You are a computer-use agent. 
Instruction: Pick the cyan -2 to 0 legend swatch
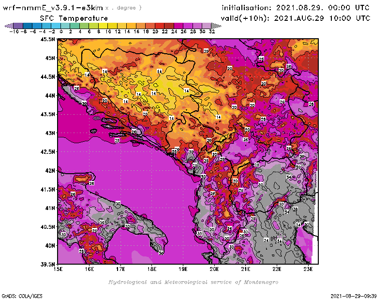tap(56, 26)
